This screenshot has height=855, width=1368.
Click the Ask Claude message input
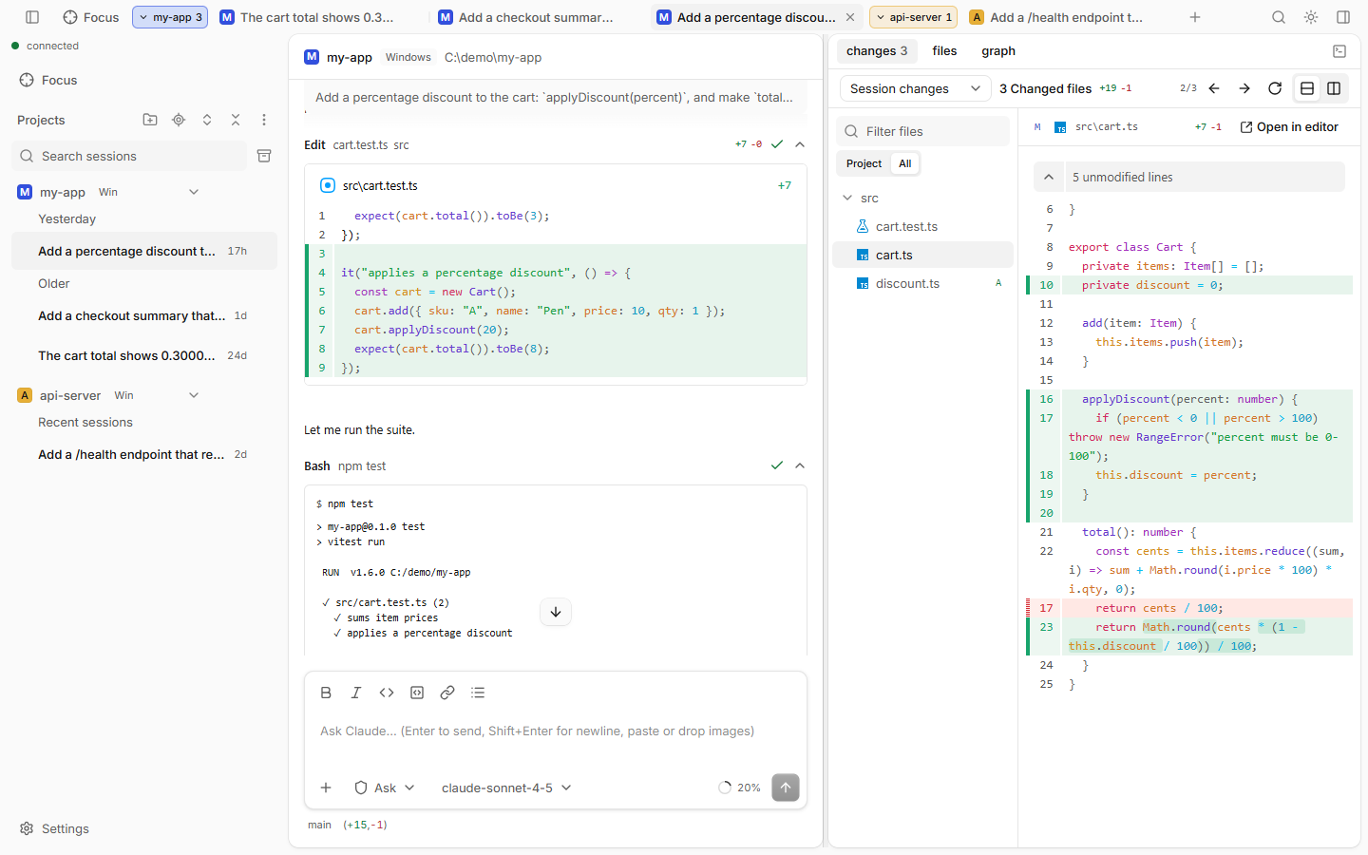pos(556,731)
